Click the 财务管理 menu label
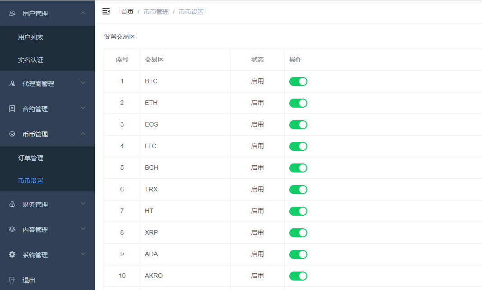 (35, 204)
